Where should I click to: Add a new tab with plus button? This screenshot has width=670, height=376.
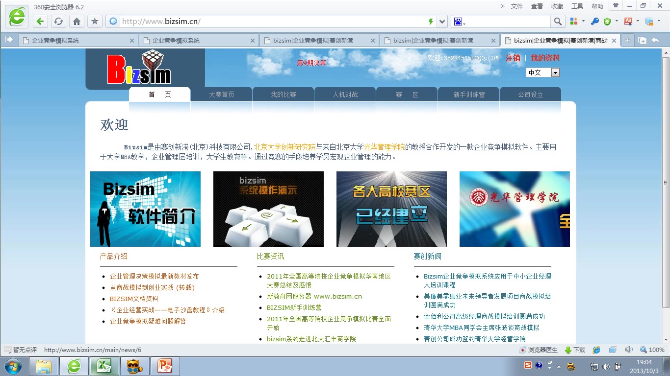click(x=627, y=41)
